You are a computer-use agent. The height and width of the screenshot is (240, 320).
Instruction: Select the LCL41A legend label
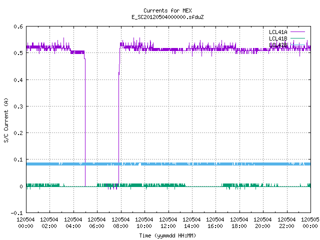(x=278, y=32)
